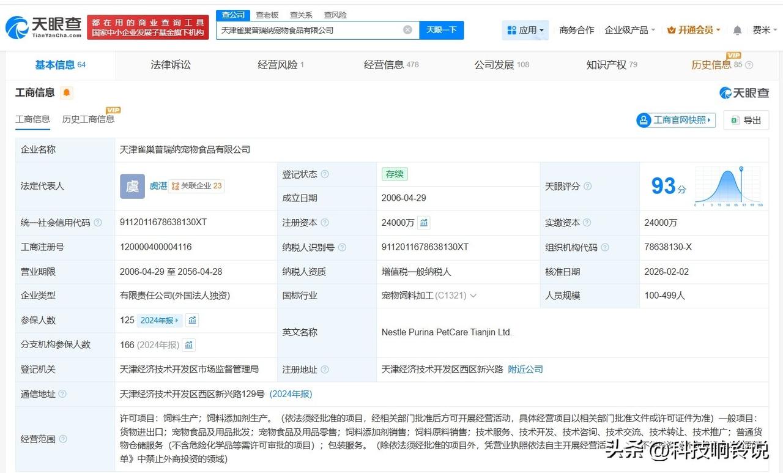
Task: Click the 人员规模 value 100-499人
Action: point(665,296)
